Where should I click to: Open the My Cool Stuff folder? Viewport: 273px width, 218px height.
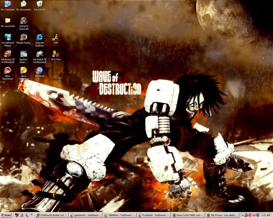pyautogui.click(x=8, y=22)
